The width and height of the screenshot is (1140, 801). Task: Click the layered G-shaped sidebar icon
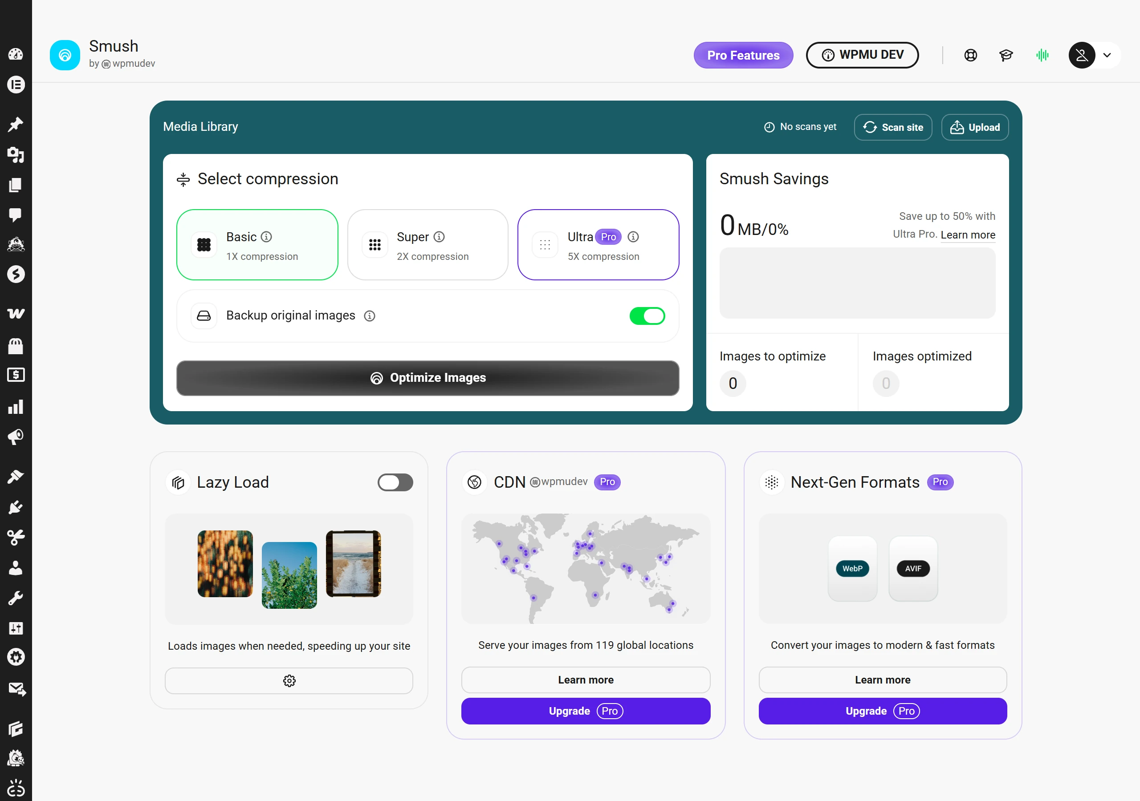coord(16,728)
